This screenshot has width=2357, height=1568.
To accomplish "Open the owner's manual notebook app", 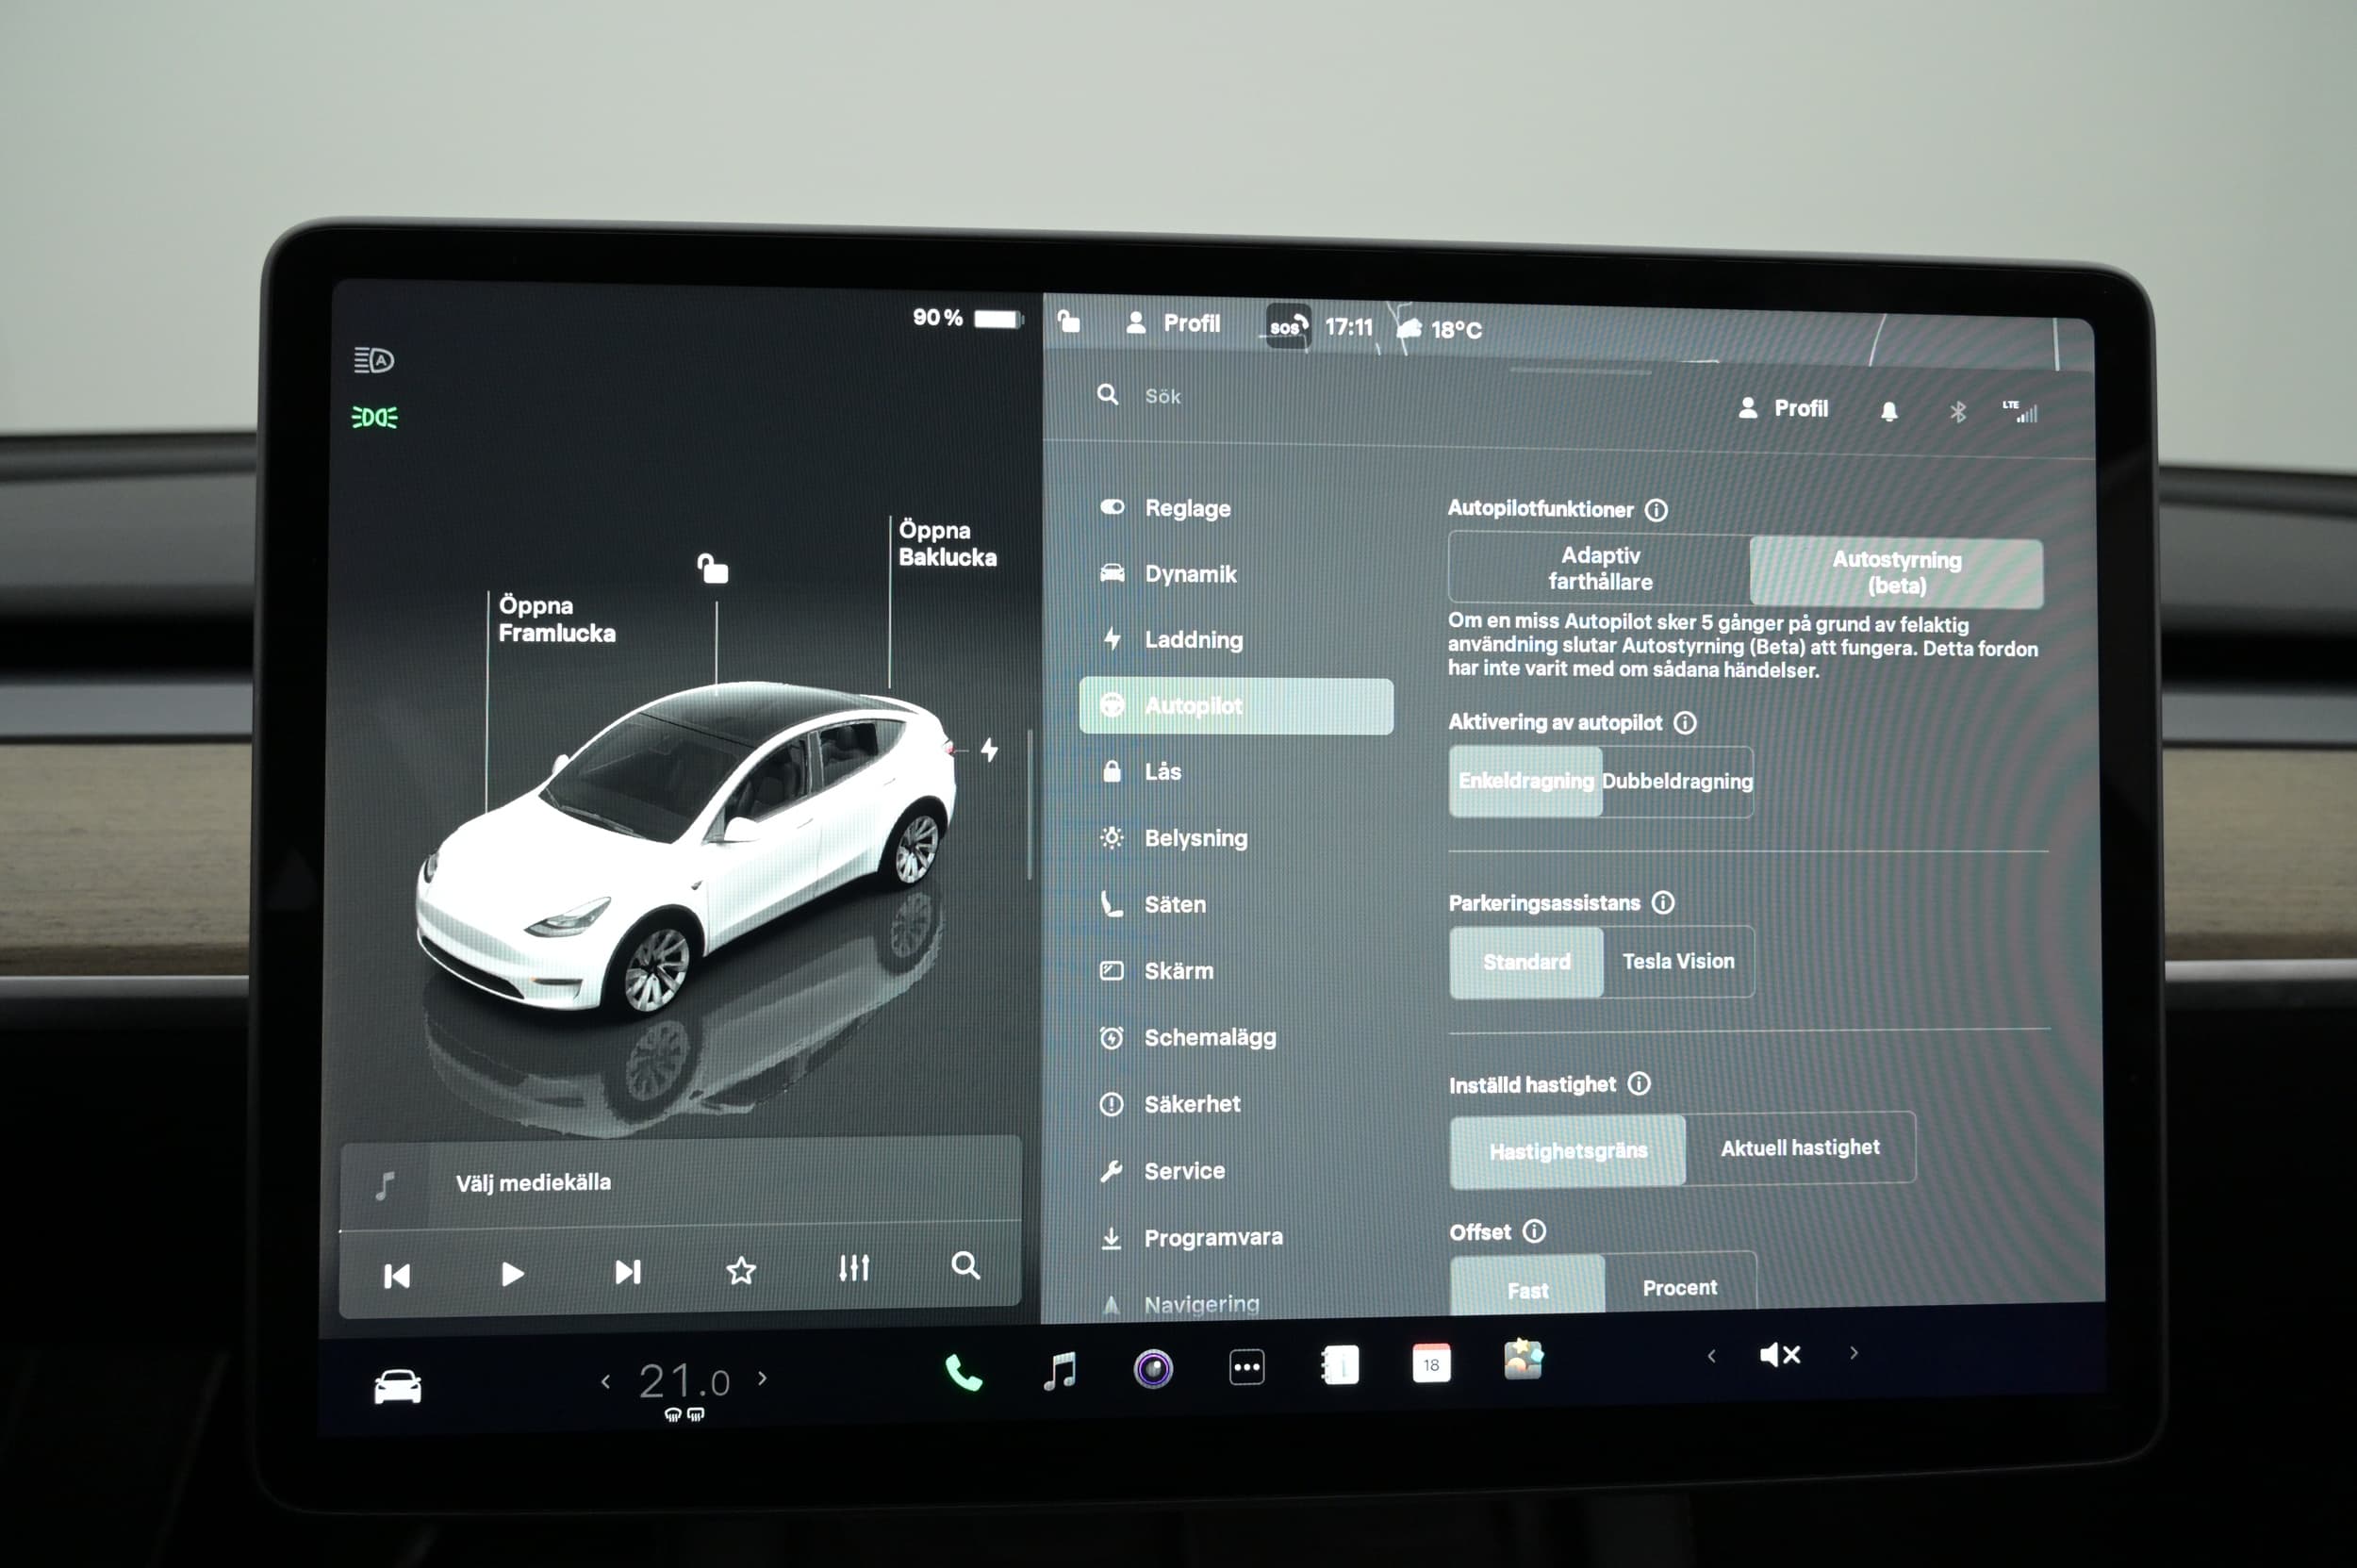I will point(1339,1365).
